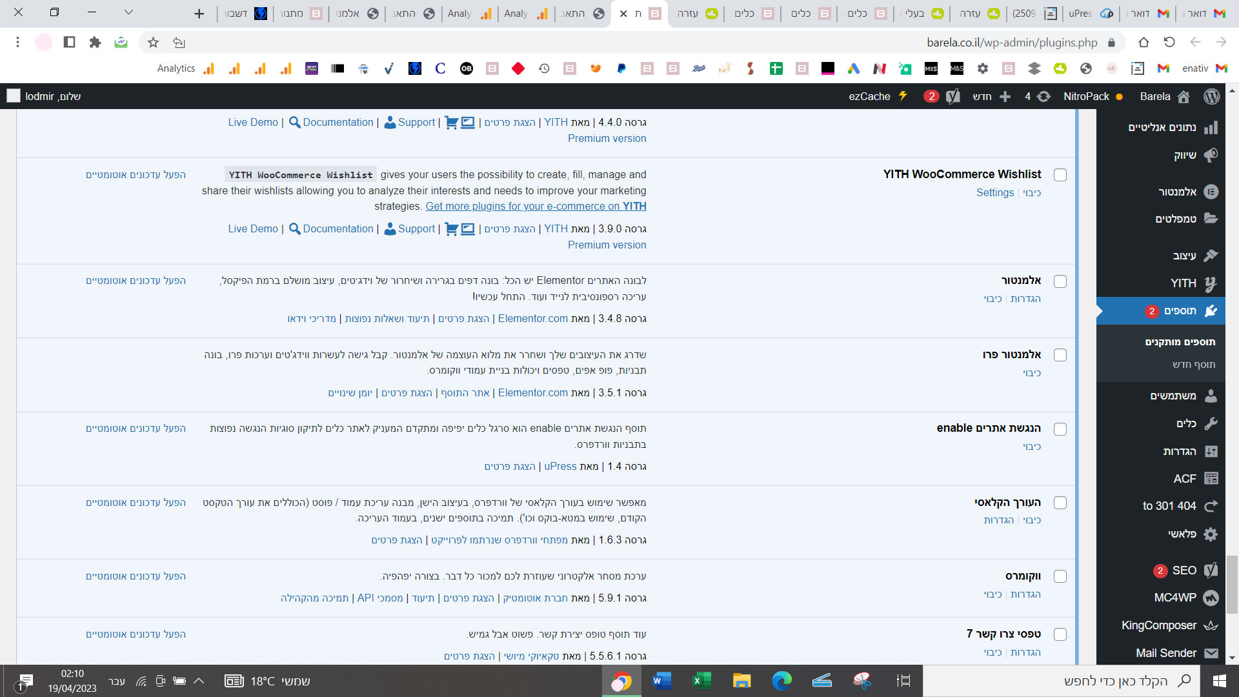This screenshot has height=697, width=1239.
Task: Click the Chrome reload button
Action: coord(1169,43)
